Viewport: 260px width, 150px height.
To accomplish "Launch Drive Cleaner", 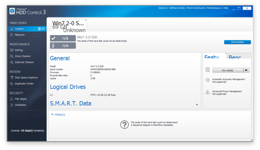I will point(23,56).
